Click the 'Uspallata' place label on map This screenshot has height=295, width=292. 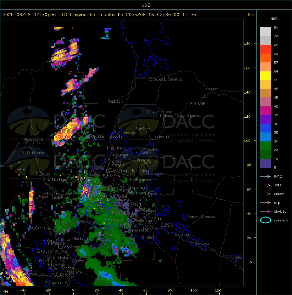[x=33, y=139]
